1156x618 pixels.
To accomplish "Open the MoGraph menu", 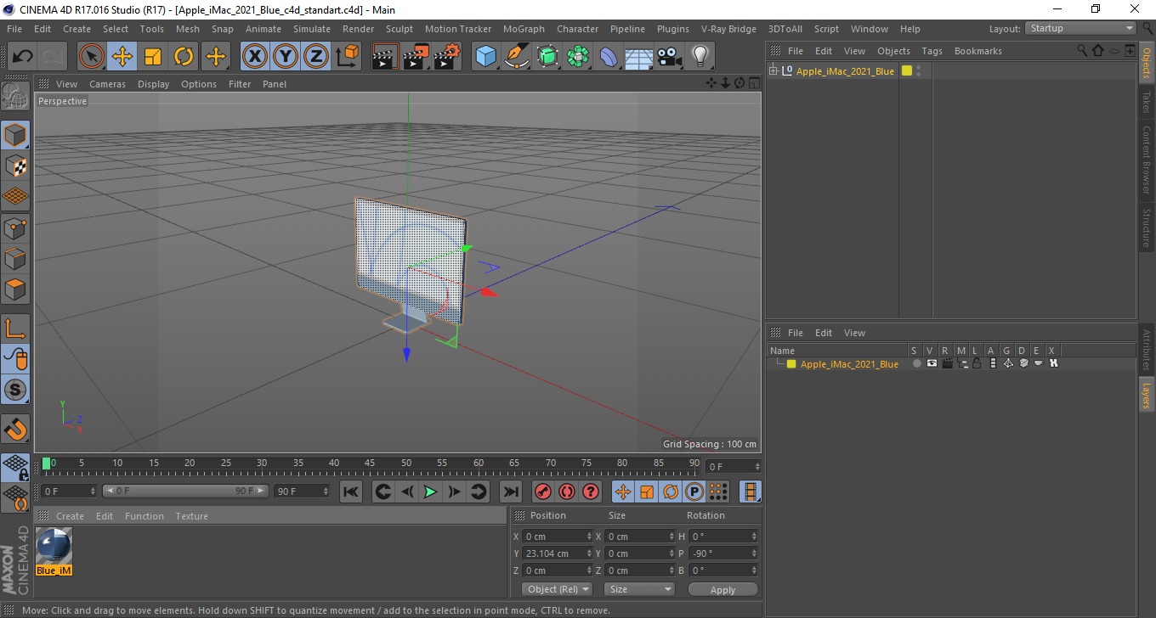I will [x=524, y=29].
